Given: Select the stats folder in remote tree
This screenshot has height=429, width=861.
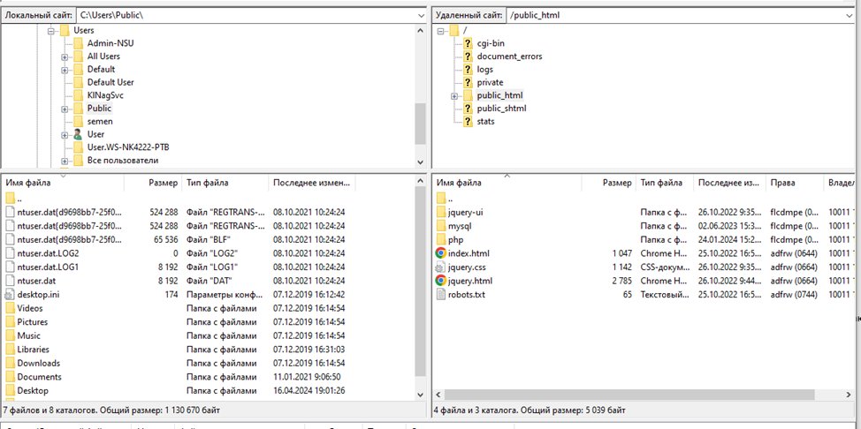Looking at the screenshot, I should coord(485,121).
